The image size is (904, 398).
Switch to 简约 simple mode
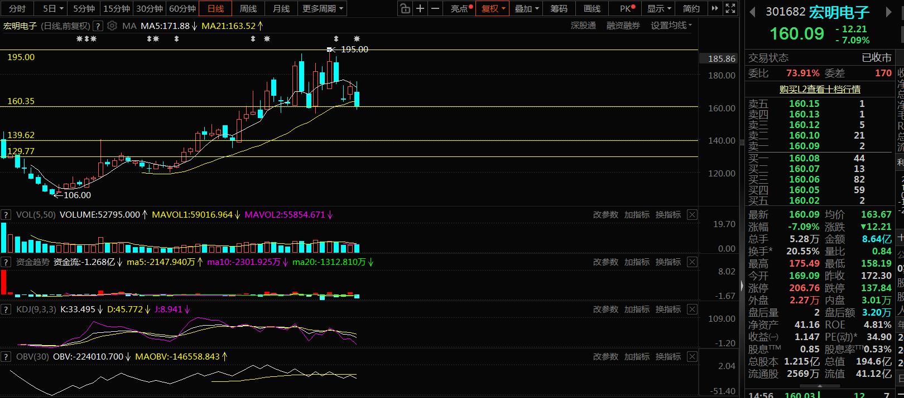pos(691,8)
